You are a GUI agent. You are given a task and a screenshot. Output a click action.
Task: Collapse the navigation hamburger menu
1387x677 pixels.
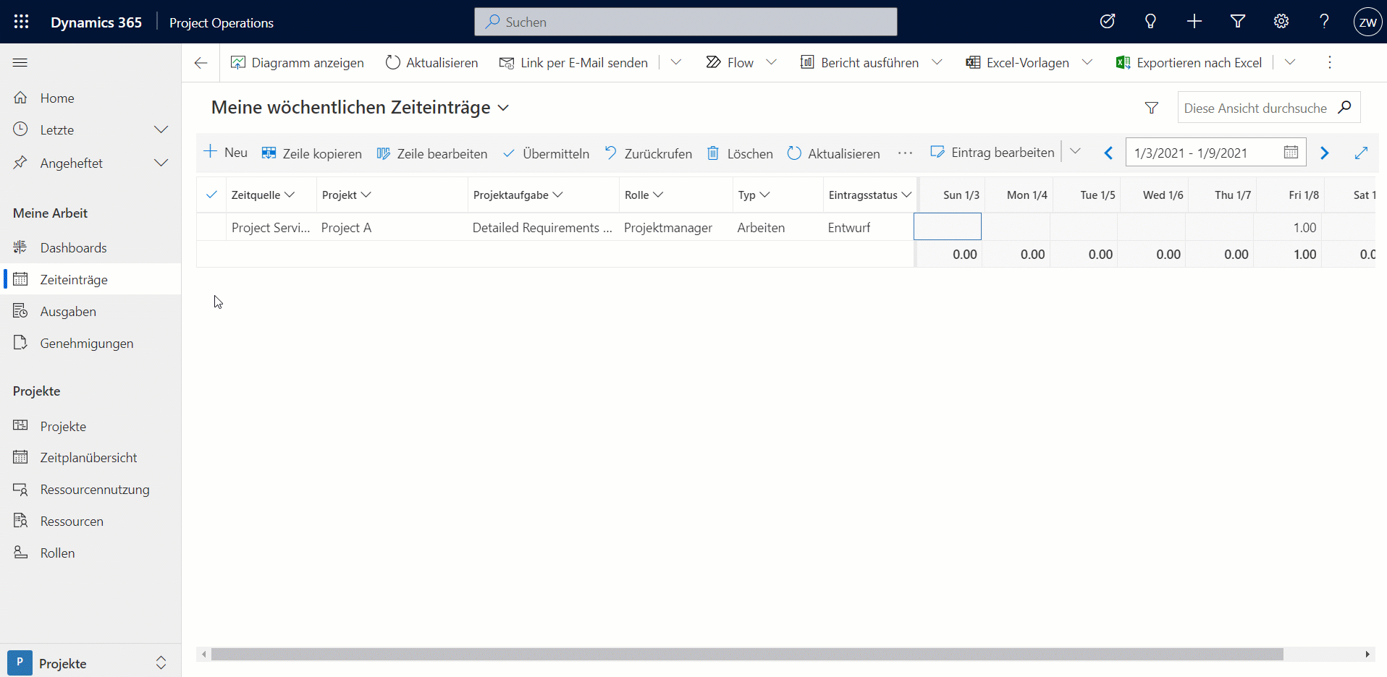(x=20, y=63)
